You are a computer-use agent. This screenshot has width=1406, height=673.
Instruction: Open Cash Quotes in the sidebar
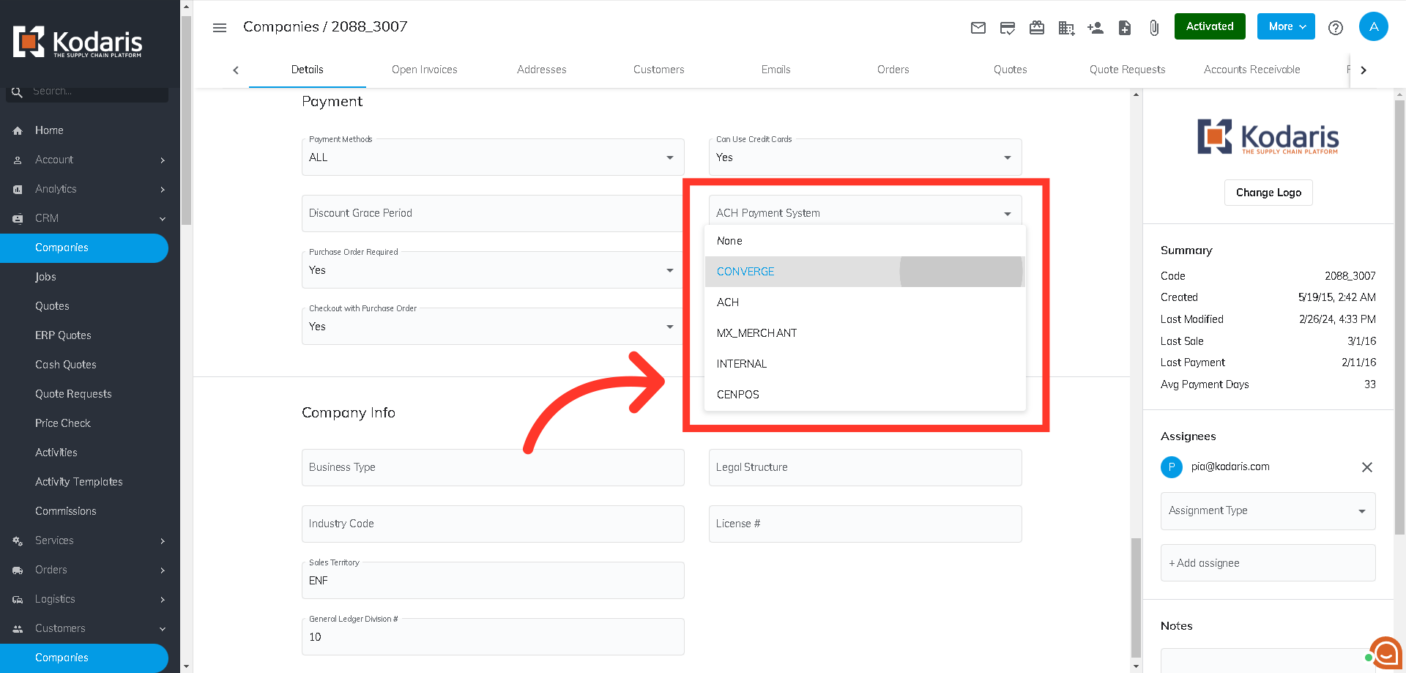pos(66,365)
